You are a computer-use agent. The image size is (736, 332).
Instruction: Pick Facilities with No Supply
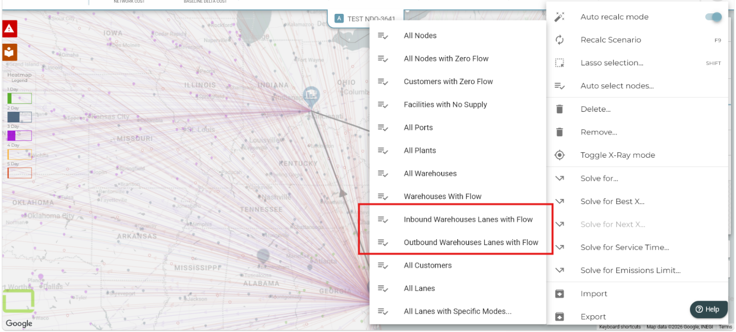click(457, 104)
